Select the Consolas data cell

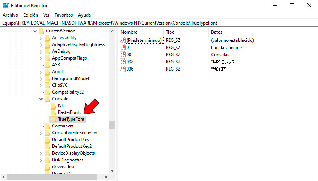(220, 55)
